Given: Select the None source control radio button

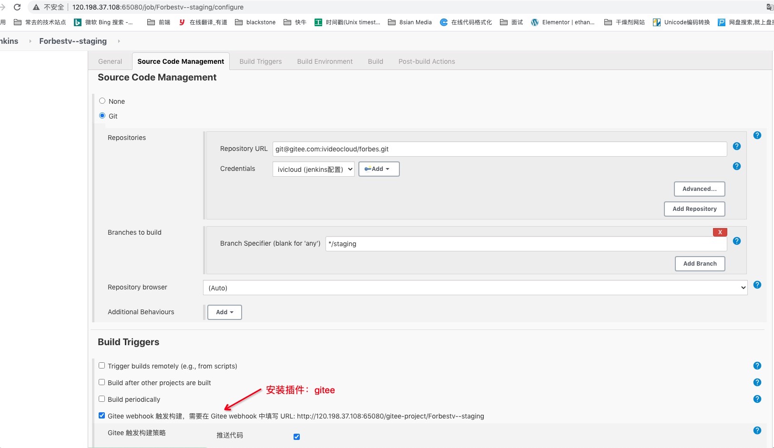Looking at the screenshot, I should pos(102,101).
